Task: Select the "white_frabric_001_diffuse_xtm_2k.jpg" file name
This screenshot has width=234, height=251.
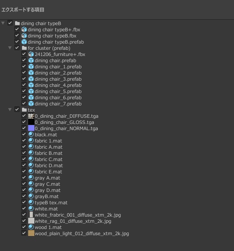Action: (x=78, y=215)
